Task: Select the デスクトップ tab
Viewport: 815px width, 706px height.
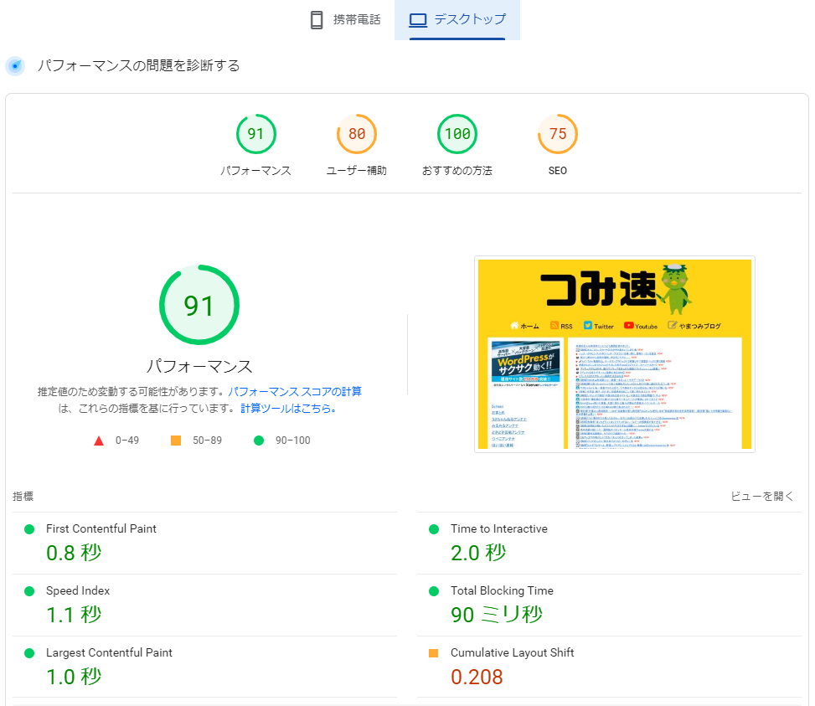Action: pos(457,20)
